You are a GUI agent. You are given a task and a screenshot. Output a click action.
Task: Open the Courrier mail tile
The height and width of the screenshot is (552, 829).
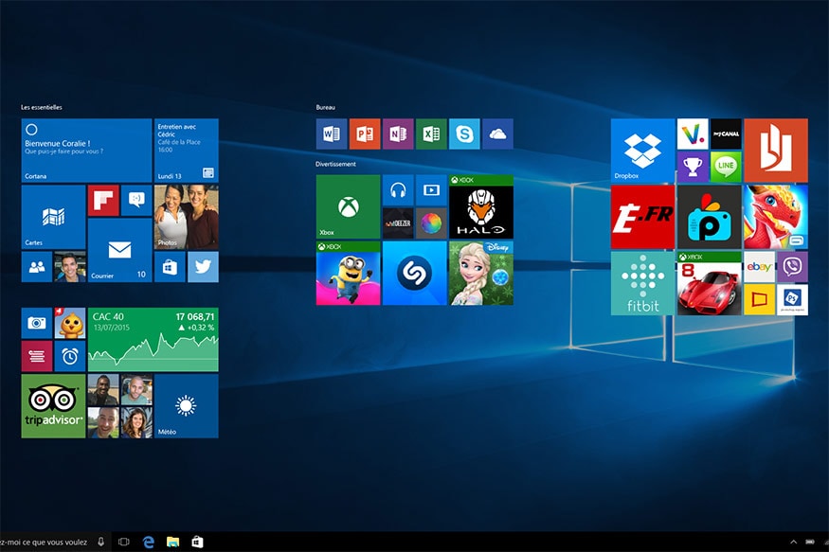(120, 250)
